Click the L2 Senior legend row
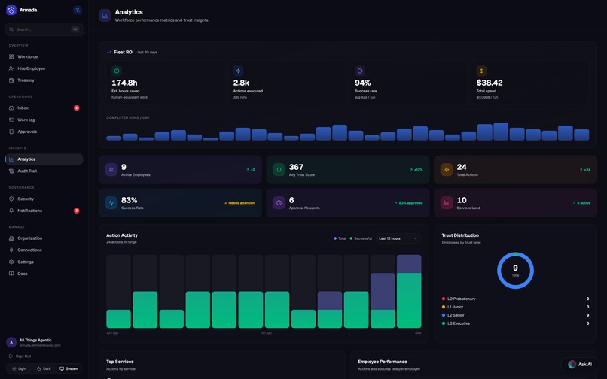The image size is (607, 379). (515, 315)
